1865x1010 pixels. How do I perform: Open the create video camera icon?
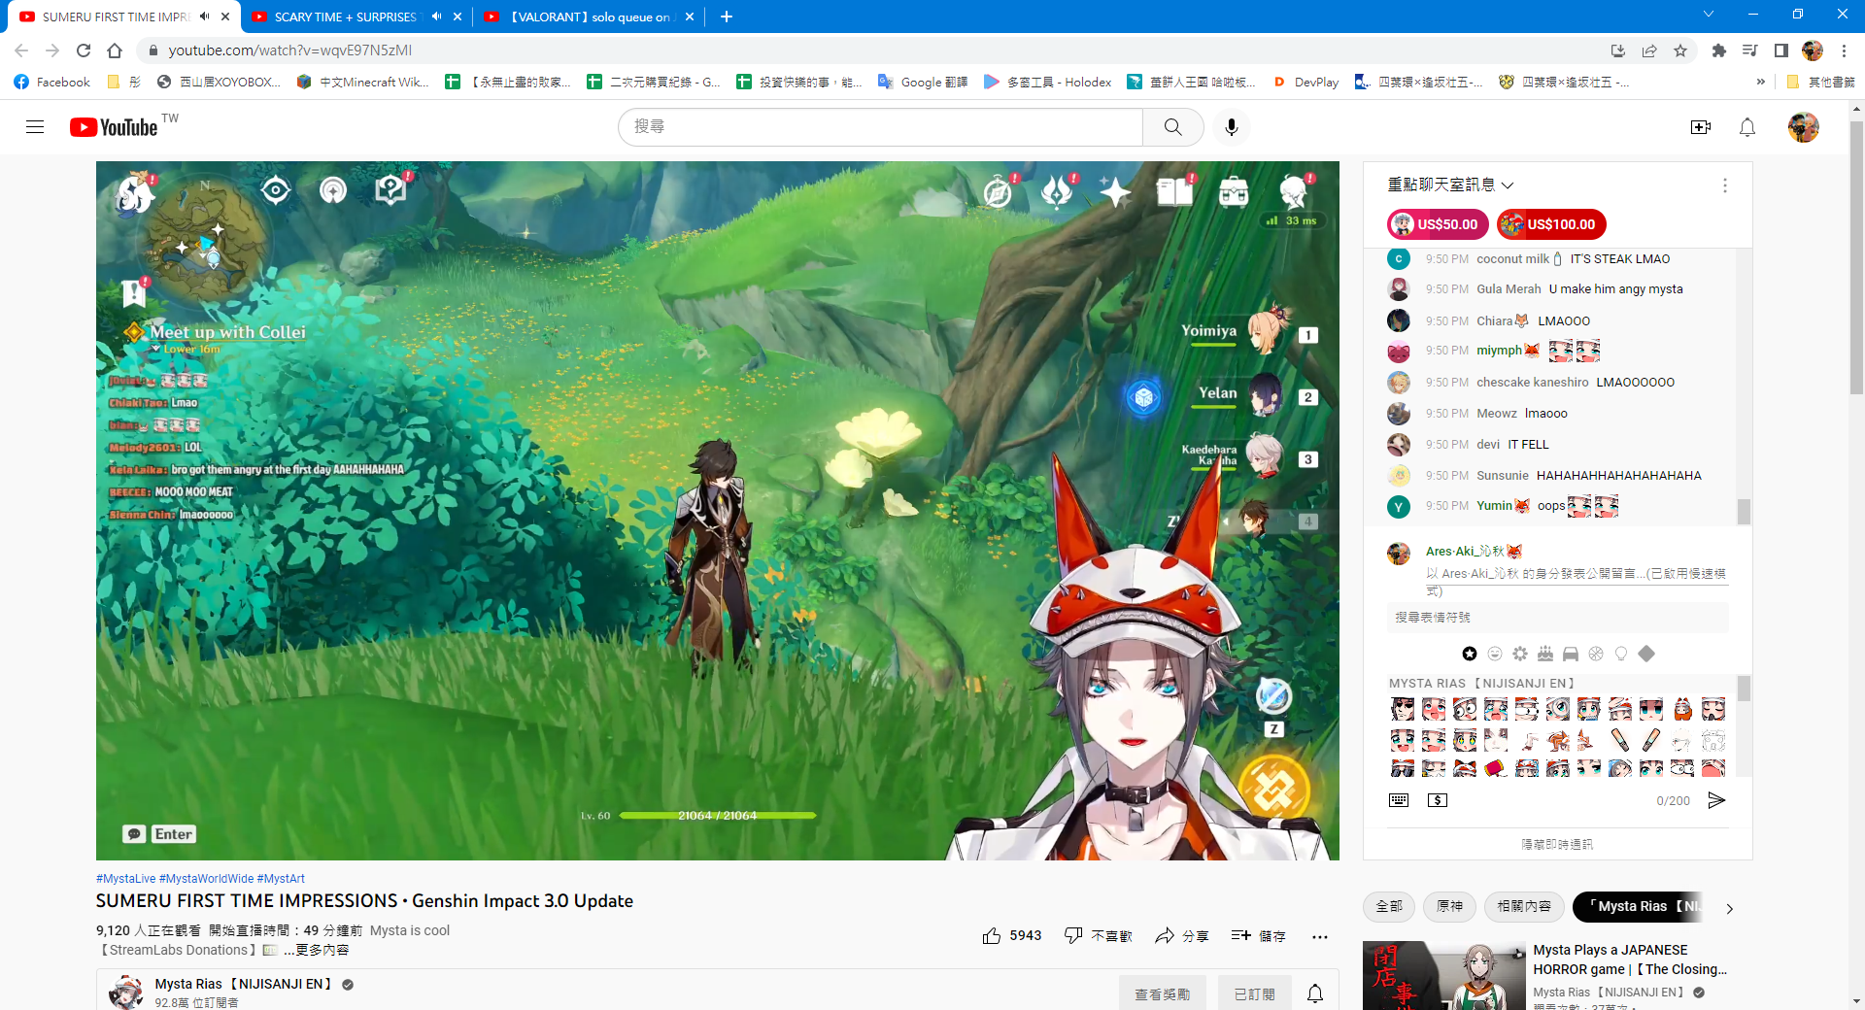coord(1700,127)
